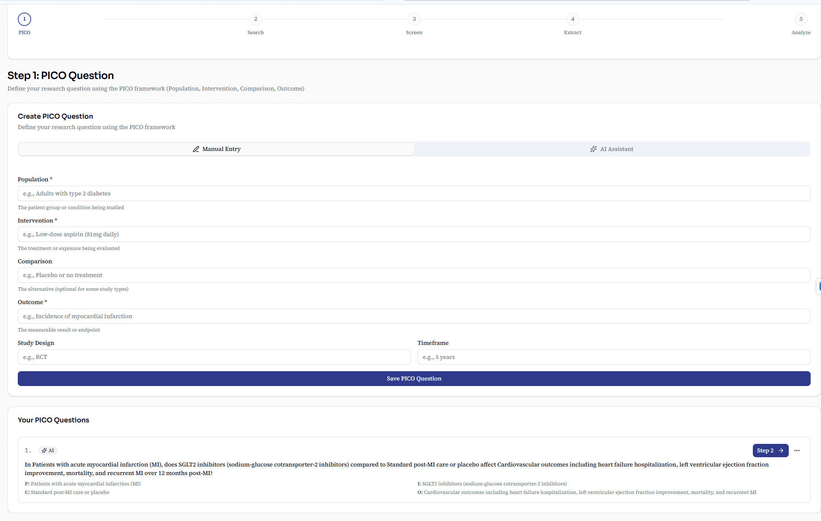Jump to step 4 Extract circle
Viewport: 821px width, 521px height.
tap(572, 19)
